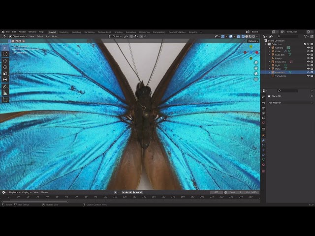Open the Object Data properties tab
The image size is (315, 236).
(x=263, y=160)
